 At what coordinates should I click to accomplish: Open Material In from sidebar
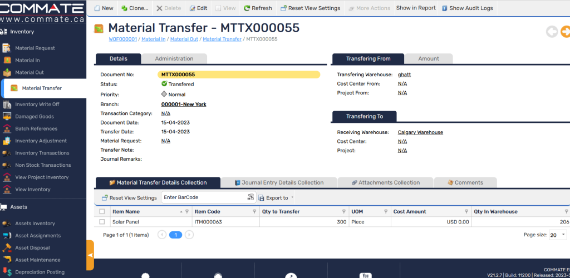27,60
